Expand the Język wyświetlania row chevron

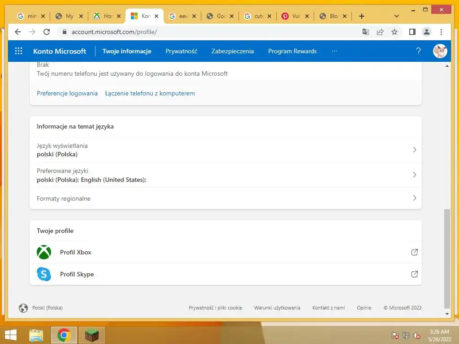coord(414,150)
